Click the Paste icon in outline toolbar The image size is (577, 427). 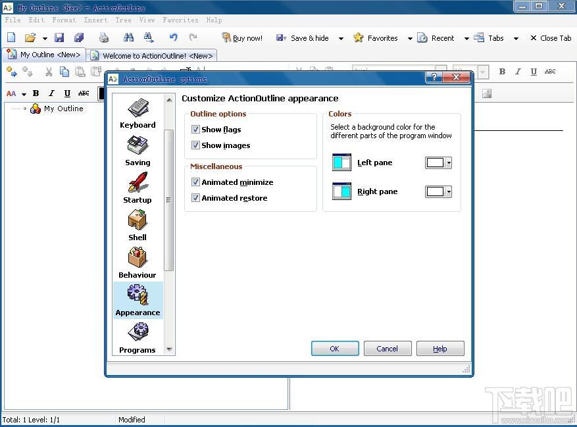tap(80, 72)
